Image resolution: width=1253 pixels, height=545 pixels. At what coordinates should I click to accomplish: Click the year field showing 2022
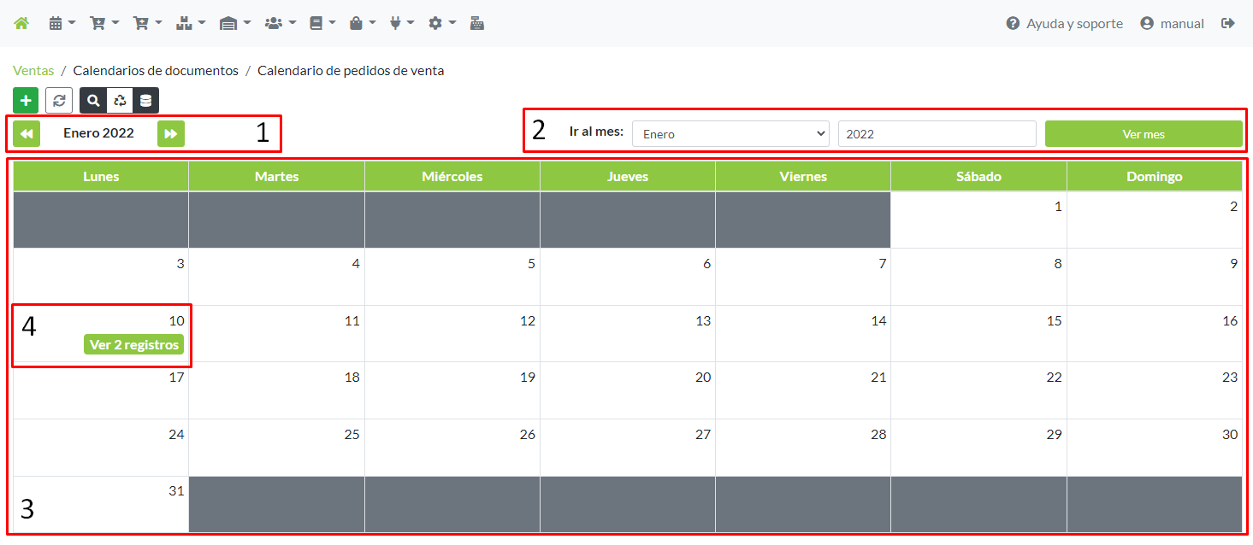(937, 134)
